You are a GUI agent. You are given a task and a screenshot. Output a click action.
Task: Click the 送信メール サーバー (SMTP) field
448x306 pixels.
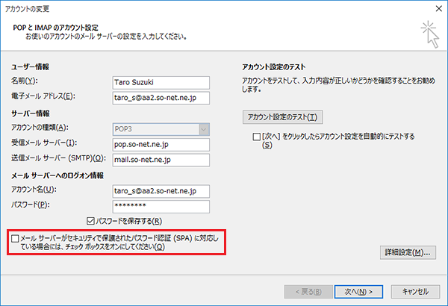coord(160,159)
